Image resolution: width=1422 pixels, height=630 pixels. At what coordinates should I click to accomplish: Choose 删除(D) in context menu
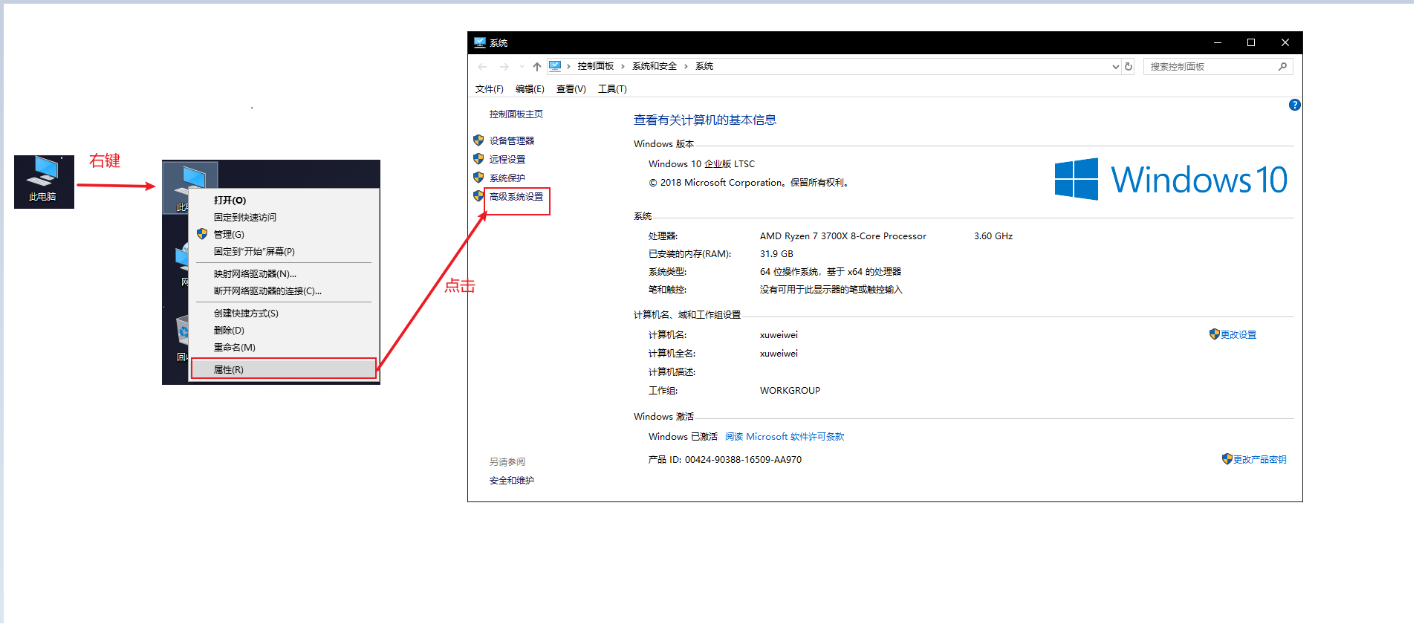click(284, 330)
